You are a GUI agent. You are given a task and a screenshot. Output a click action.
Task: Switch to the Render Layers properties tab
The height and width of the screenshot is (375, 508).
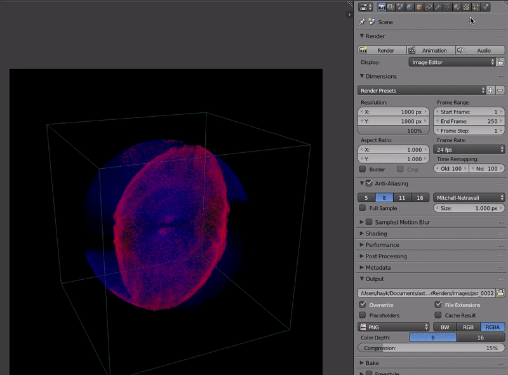[391, 7]
